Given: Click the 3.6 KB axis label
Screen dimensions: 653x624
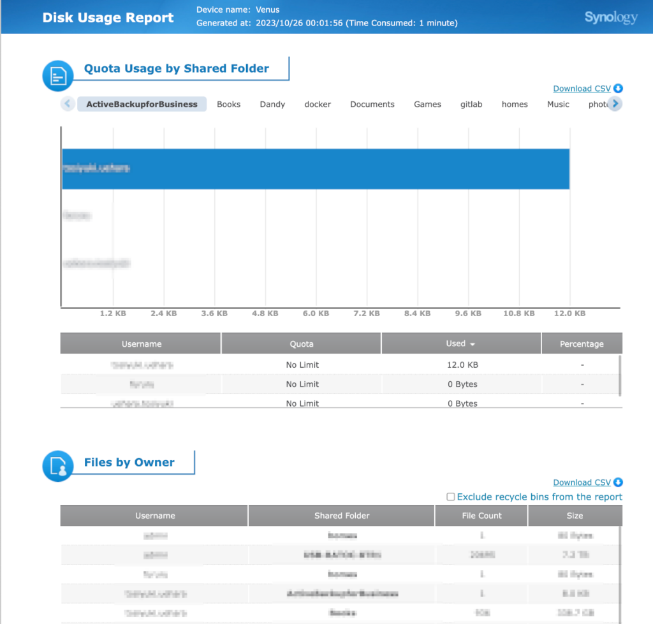Looking at the screenshot, I should [x=214, y=314].
